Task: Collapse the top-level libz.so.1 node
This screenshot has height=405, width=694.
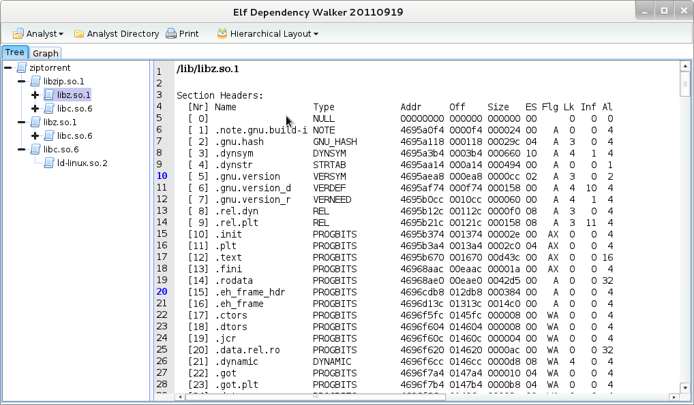Action: click(22, 122)
